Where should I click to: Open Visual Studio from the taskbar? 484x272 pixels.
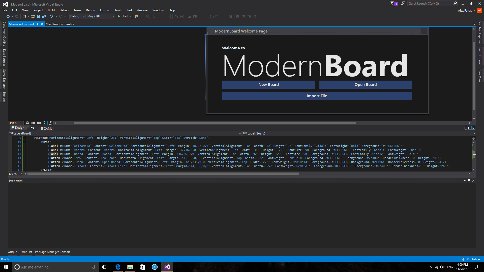click(x=167, y=267)
